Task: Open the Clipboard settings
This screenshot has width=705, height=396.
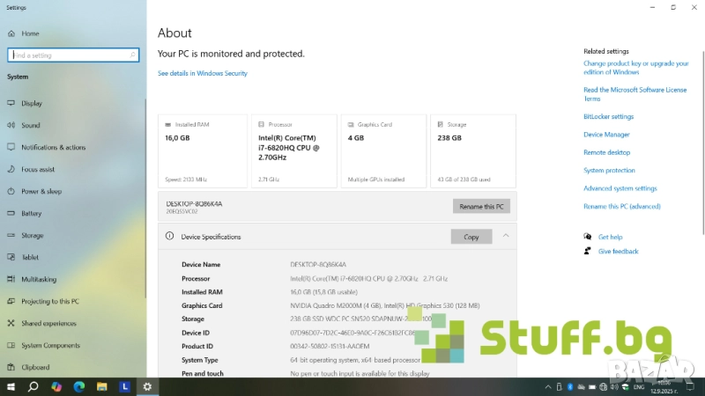Action: point(35,368)
